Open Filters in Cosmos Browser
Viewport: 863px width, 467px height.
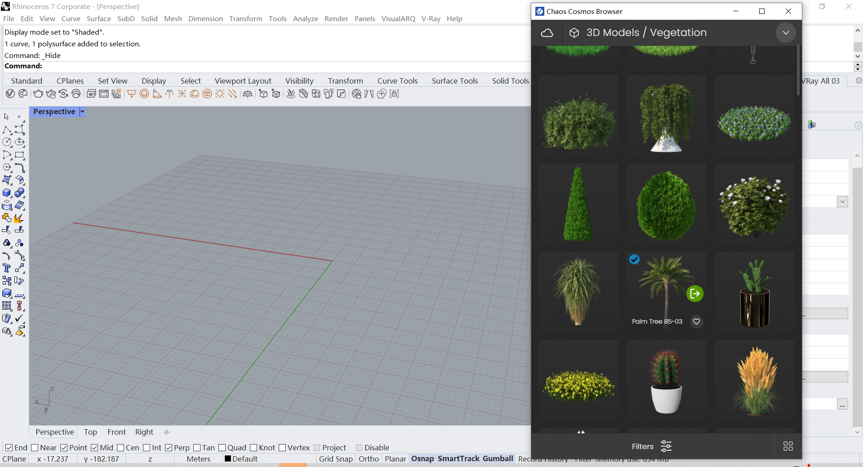tap(652, 446)
